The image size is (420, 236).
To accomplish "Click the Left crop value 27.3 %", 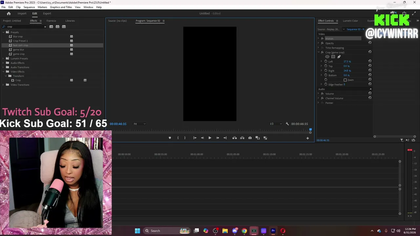I will tap(347, 62).
